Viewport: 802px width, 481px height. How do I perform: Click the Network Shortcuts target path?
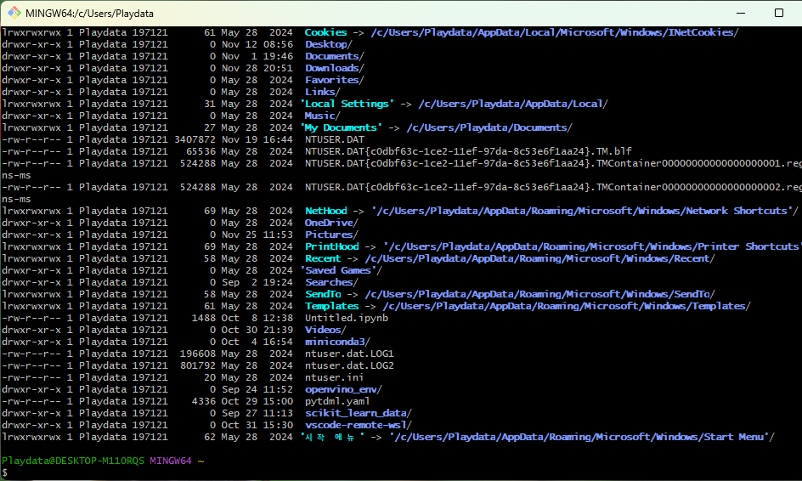pos(585,211)
